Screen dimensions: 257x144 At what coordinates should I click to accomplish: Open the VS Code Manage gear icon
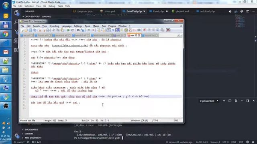(16, 135)
